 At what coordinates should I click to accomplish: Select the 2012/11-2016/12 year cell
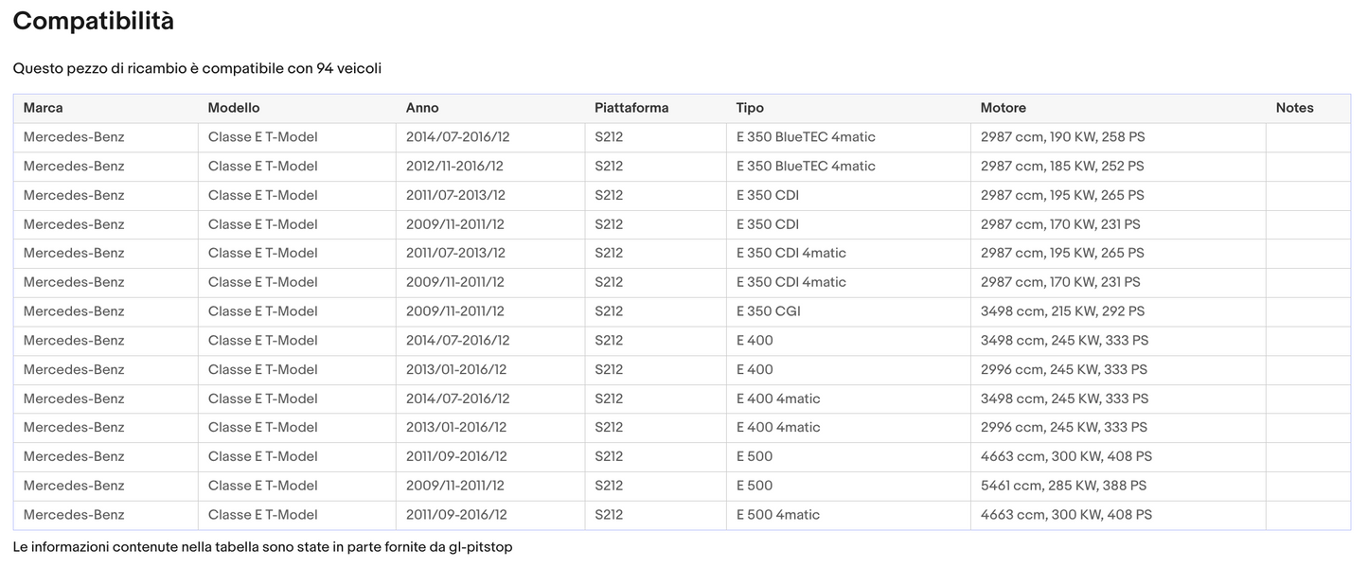pyautogui.click(x=454, y=167)
